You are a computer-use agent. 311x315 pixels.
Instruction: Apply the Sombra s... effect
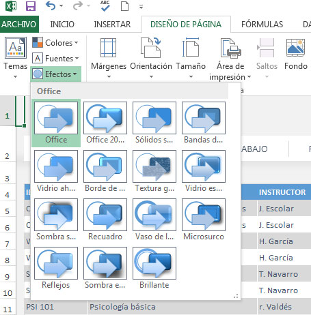[56, 220]
